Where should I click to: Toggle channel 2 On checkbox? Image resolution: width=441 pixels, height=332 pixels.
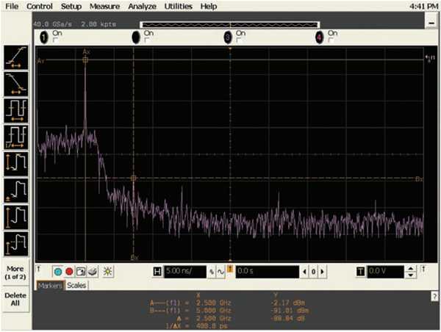[147, 40]
